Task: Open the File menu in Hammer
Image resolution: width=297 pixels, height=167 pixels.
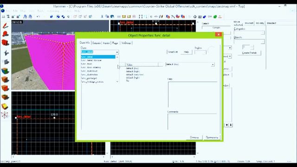Action: [x=8, y=11]
